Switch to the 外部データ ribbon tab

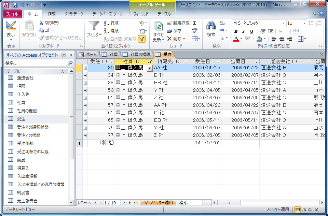point(74,14)
